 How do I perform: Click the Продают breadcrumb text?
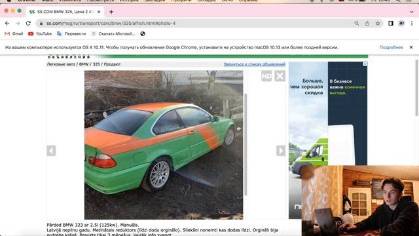point(112,64)
